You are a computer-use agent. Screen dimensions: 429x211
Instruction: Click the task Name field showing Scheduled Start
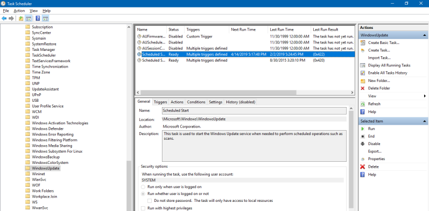click(254, 111)
